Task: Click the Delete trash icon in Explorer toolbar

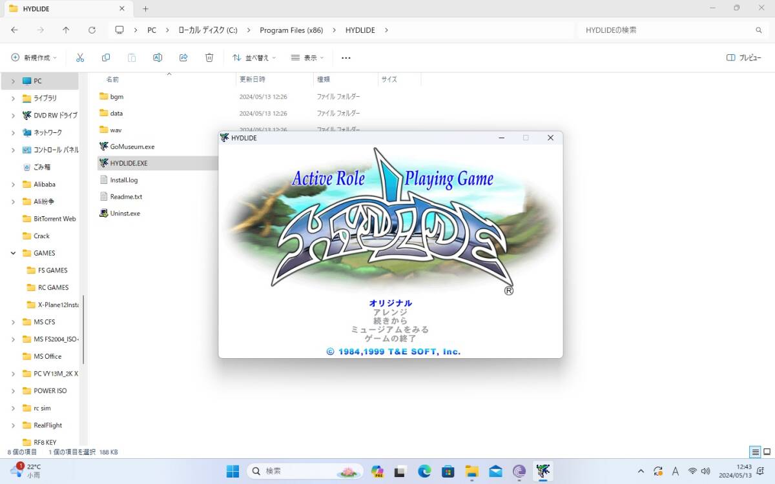Action: coord(209,57)
